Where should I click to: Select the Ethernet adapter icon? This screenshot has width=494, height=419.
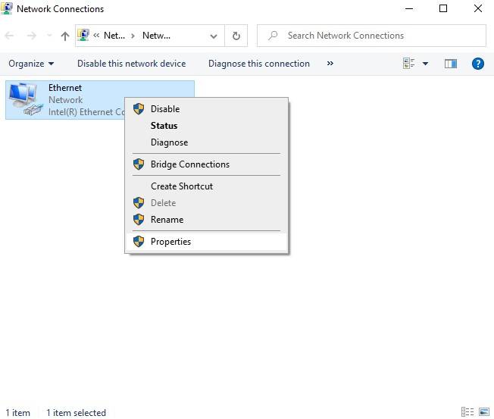(26, 99)
